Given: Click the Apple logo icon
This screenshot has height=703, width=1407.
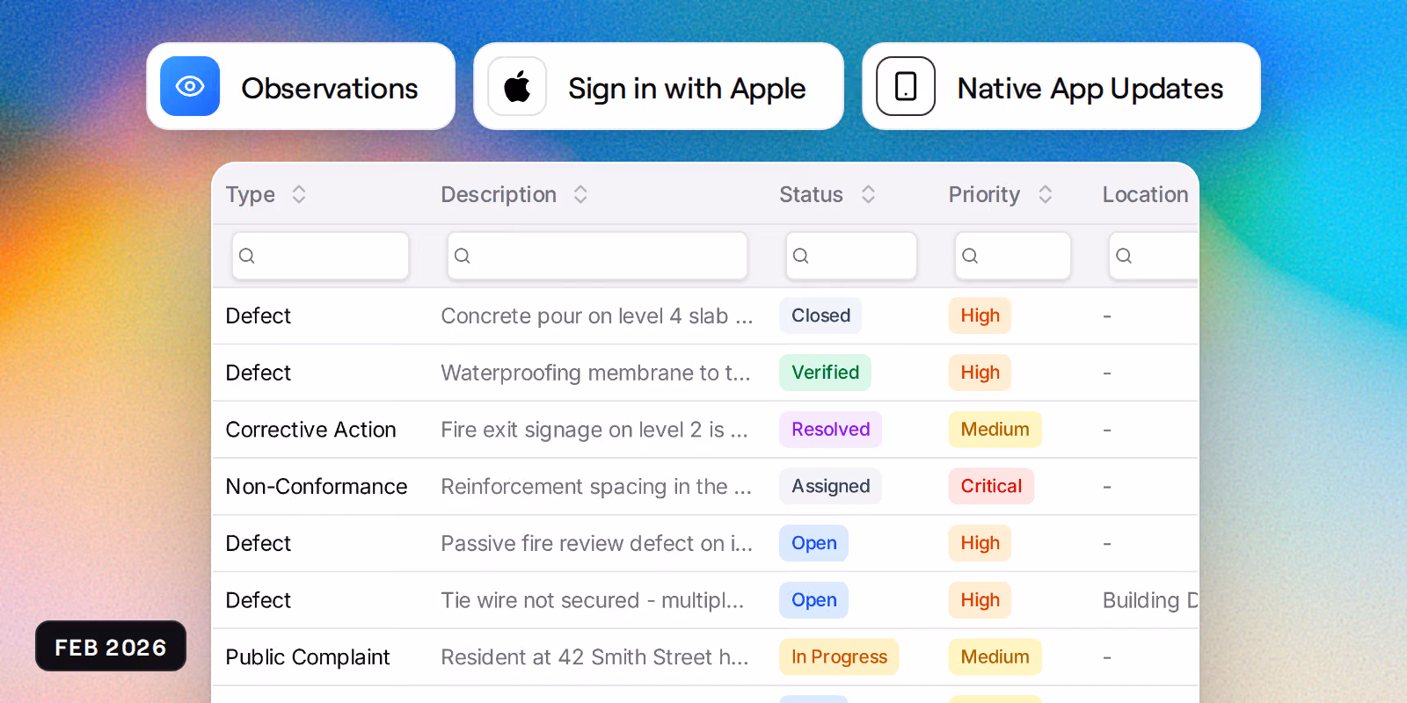Looking at the screenshot, I should [517, 86].
